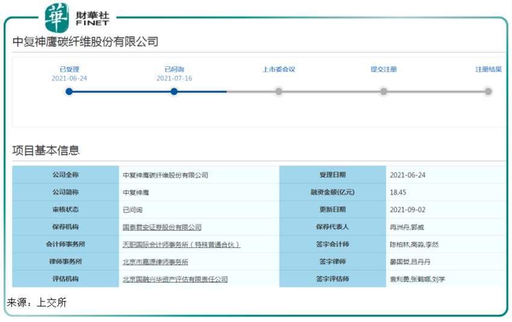Screen dimensions: 512x322
Task: Select the 已受理 stage marker dot
Action: pos(69,92)
